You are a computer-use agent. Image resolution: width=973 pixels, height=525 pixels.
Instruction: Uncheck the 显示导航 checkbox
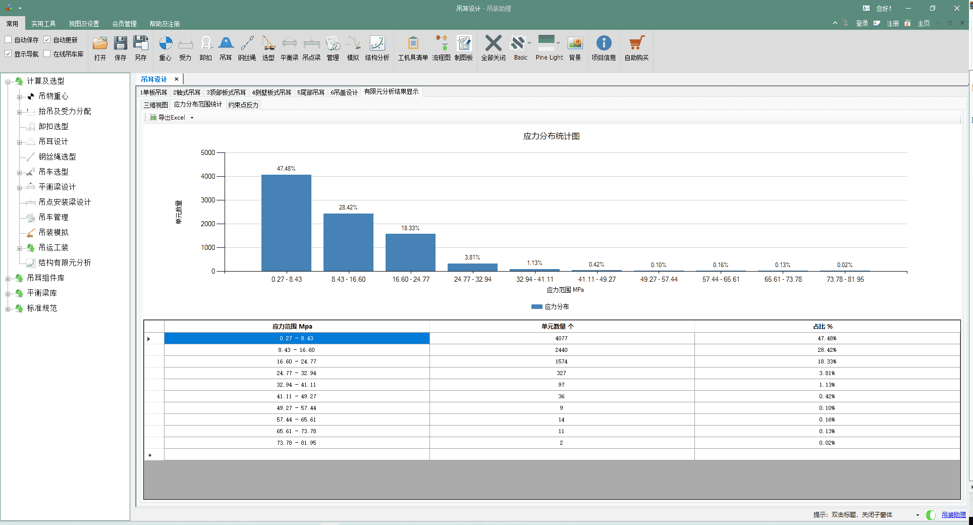click(9, 54)
